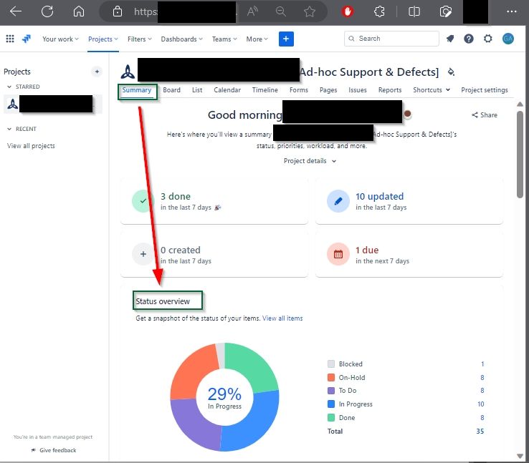Collapse the RECENT section

click(9, 129)
